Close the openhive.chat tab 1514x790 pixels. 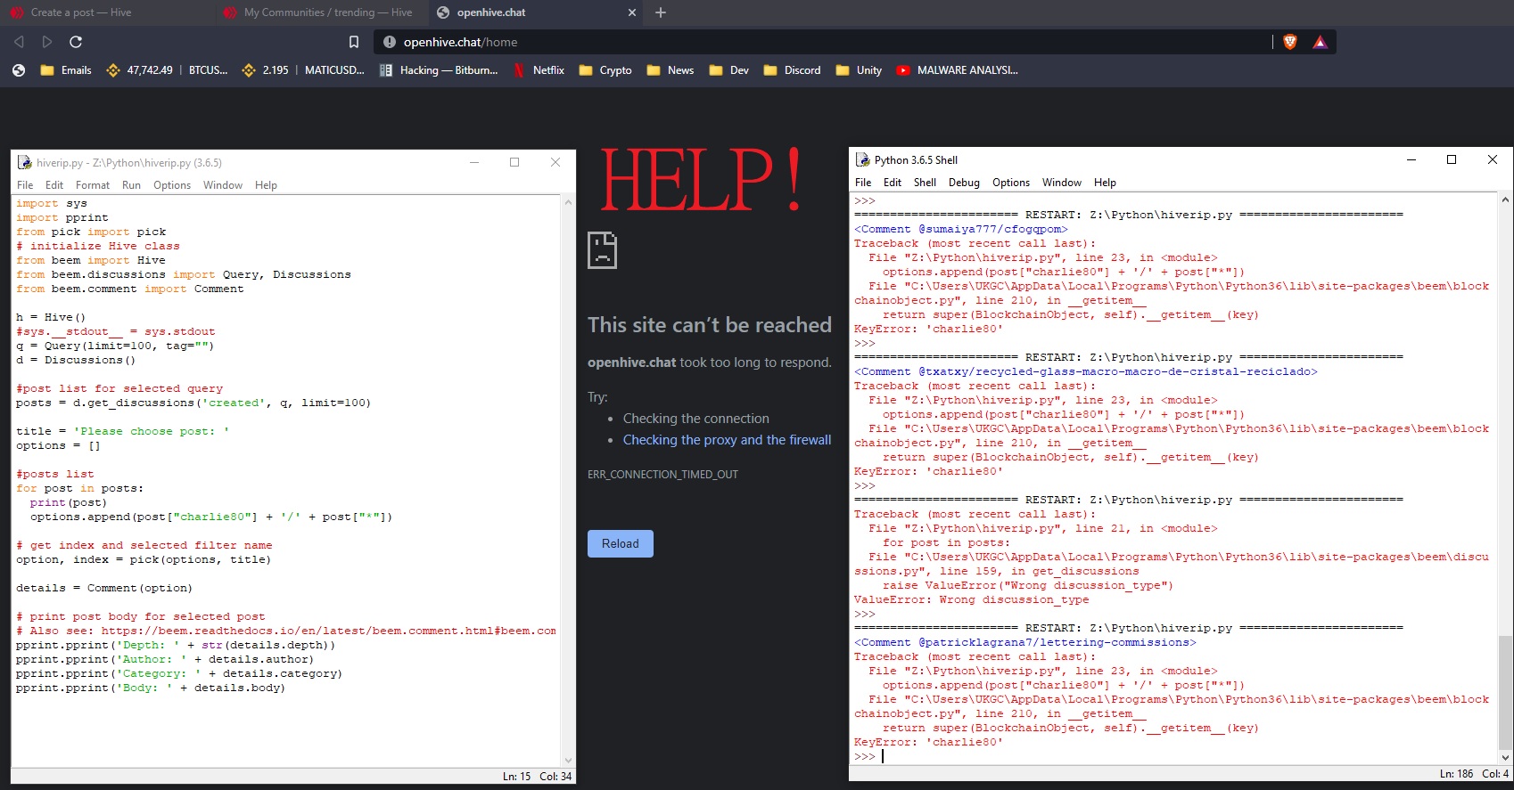pyautogui.click(x=632, y=12)
